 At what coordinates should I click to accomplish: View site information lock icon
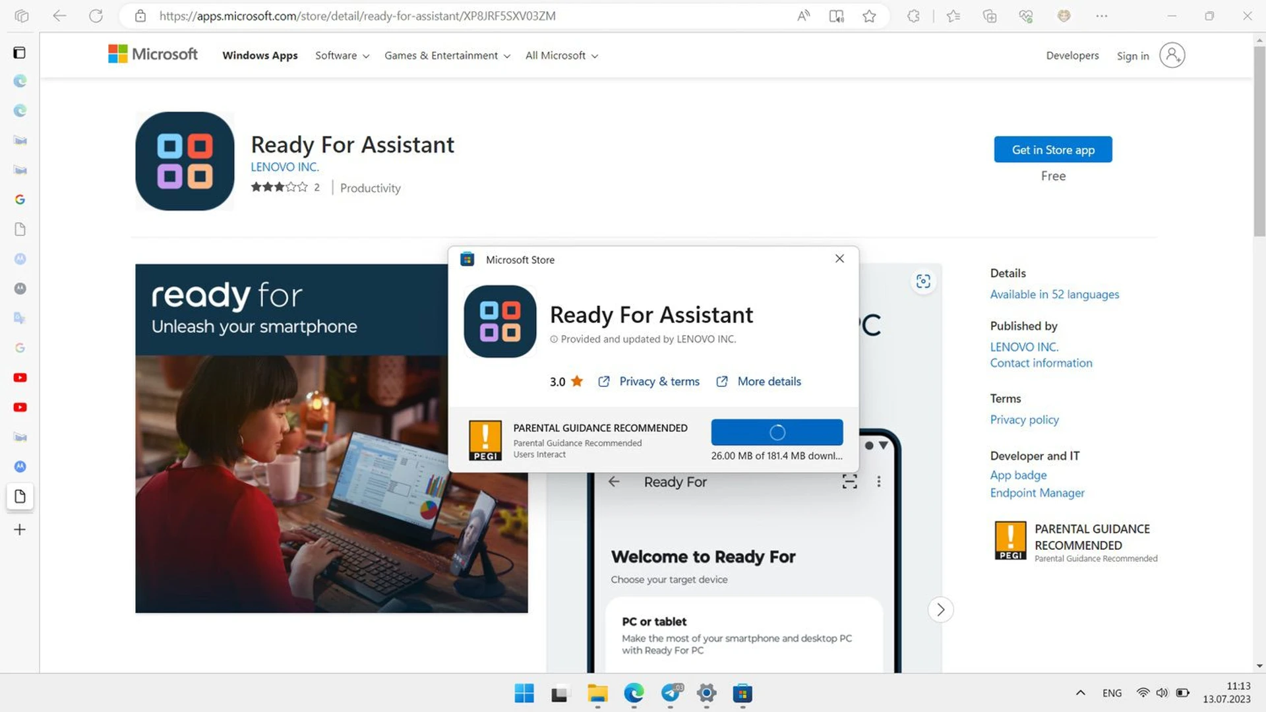tap(140, 16)
